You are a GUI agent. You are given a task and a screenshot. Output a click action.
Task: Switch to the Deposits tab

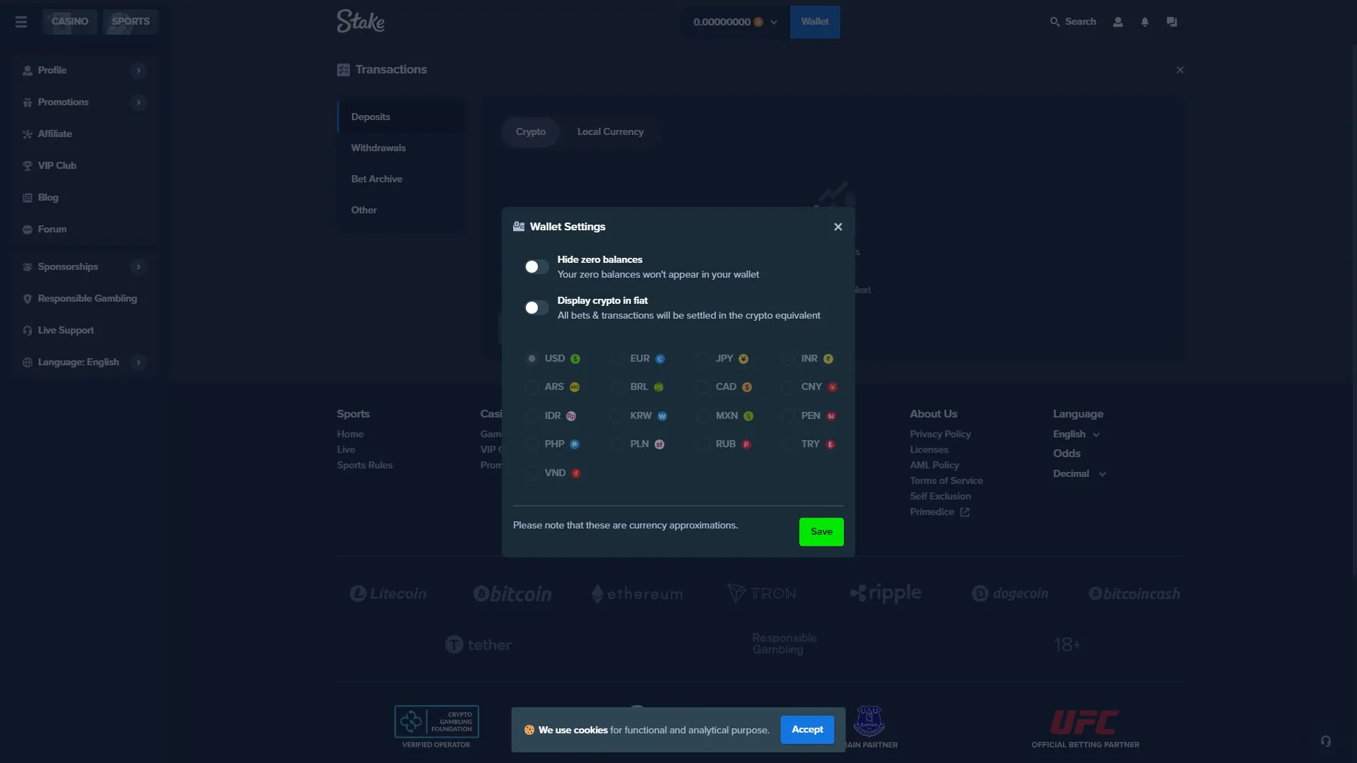(x=401, y=117)
